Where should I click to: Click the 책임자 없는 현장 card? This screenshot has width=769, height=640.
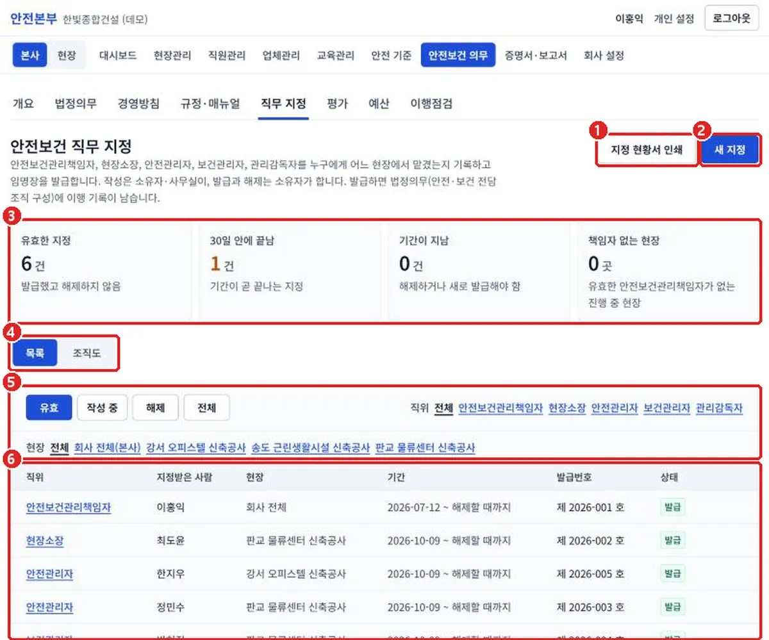pyautogui.click(x=668, y=272)
